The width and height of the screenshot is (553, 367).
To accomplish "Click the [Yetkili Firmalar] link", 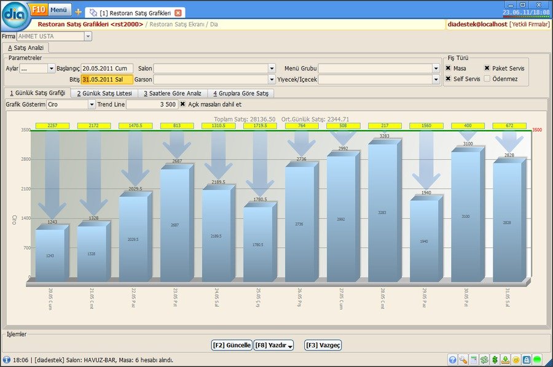I will [530, 25].
